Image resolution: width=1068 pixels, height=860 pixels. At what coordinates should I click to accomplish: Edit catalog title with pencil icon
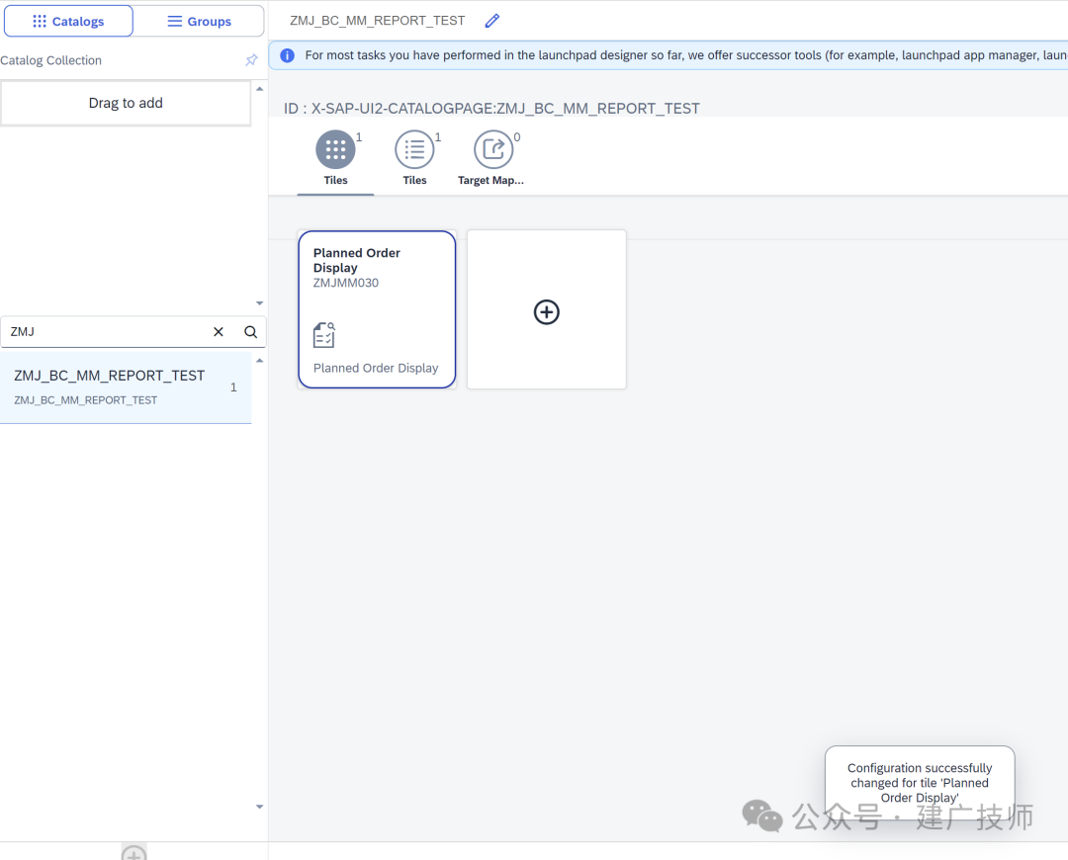pyautogui.click(x=491, y=21)
